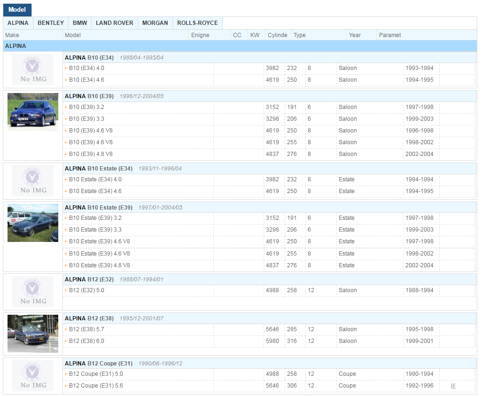Click the ALPINA B10 (E39) group heading
The height and width of the screenshot is (396, 482).
[x=89, y=96]
